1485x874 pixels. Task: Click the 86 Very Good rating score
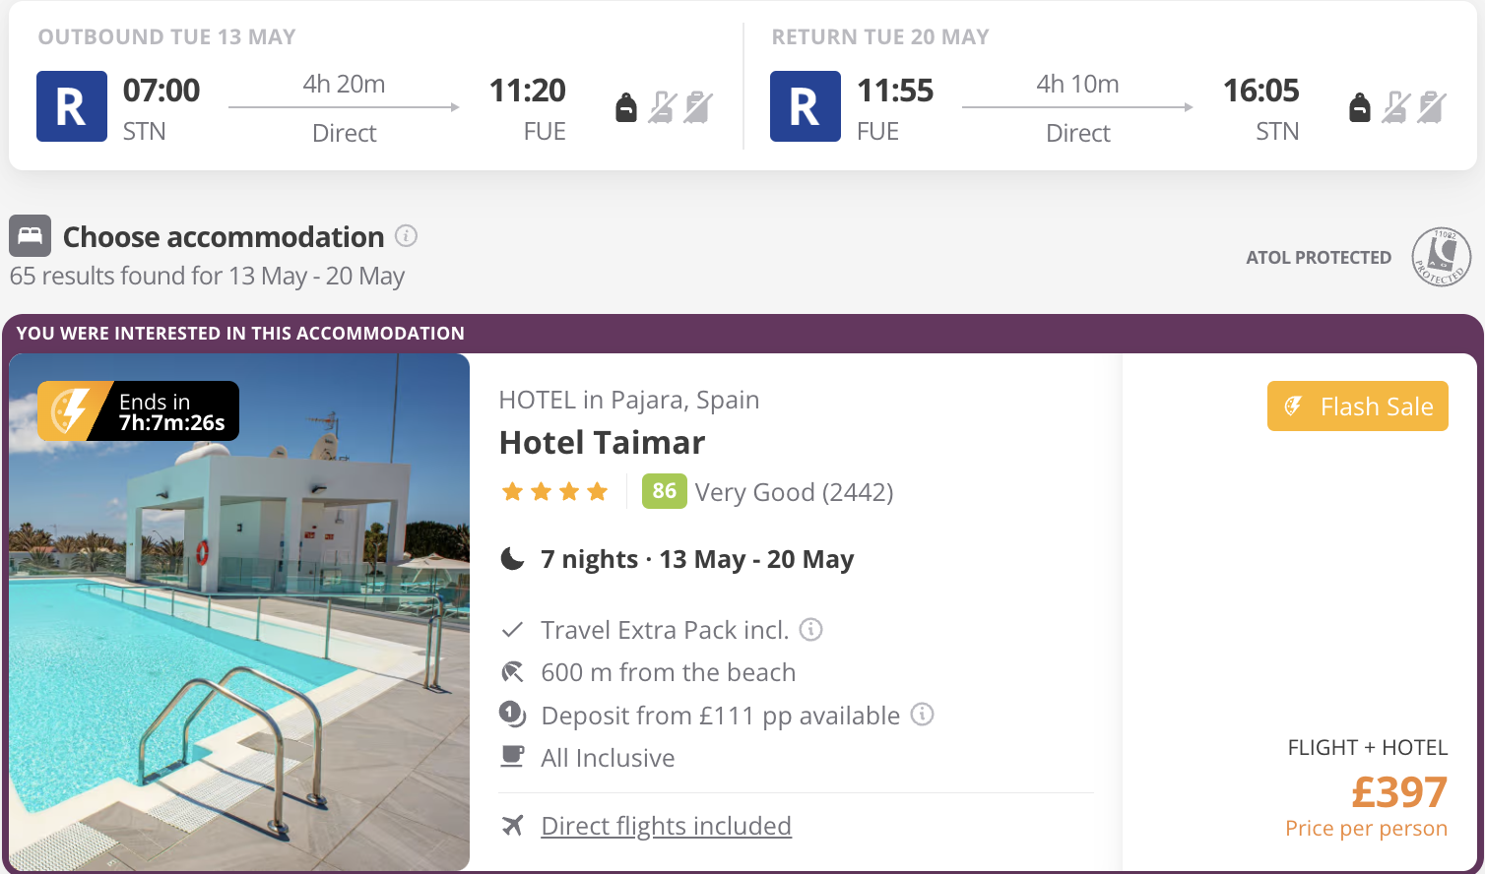coord(664,491)
